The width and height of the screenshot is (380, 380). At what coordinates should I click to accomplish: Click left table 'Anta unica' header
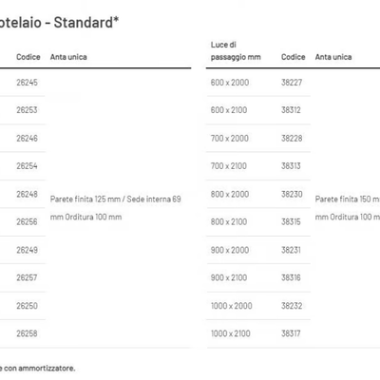click(x=68, y=57)
